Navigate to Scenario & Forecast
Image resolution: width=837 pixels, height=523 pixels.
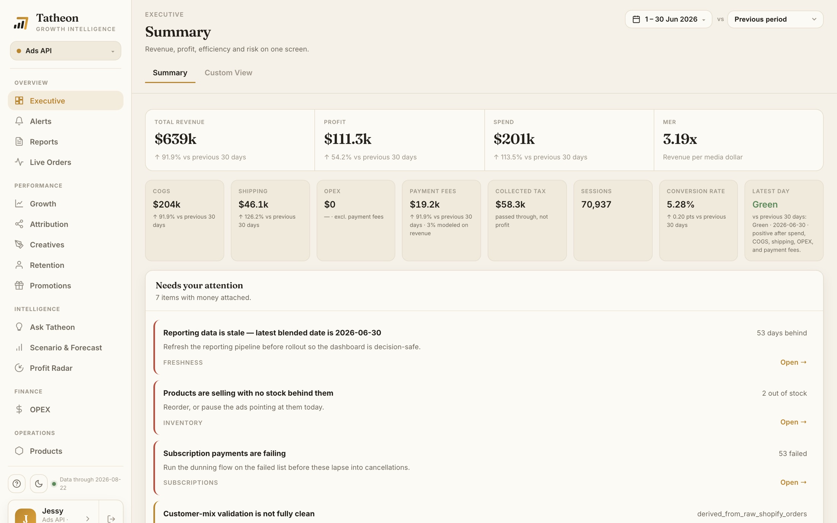(65, 347)
